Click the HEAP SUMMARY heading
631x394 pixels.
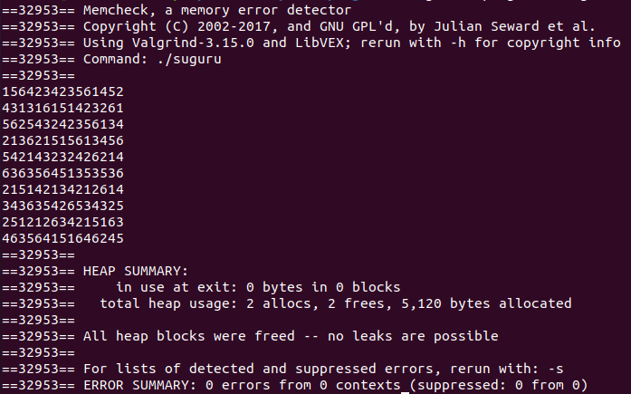[135, 271]
